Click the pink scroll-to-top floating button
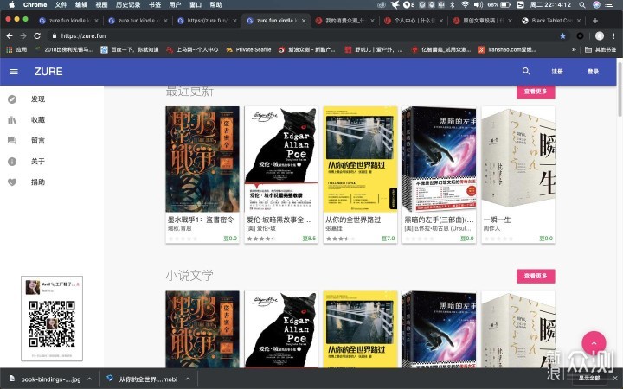This screenshot has width=623, height=389. coord(594,343)
